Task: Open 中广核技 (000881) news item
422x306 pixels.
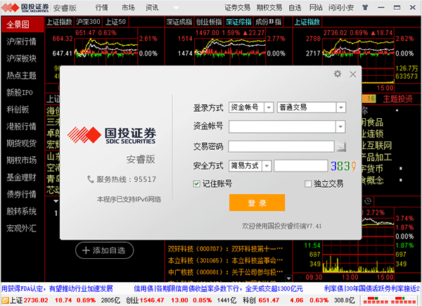Action: click(225, 272)
